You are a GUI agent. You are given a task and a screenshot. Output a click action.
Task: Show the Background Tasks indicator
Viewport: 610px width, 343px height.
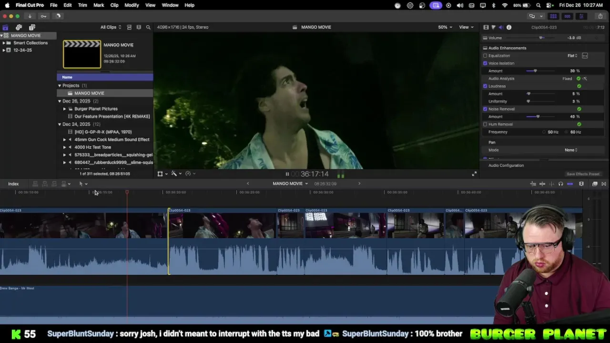[x=58, y=16]
